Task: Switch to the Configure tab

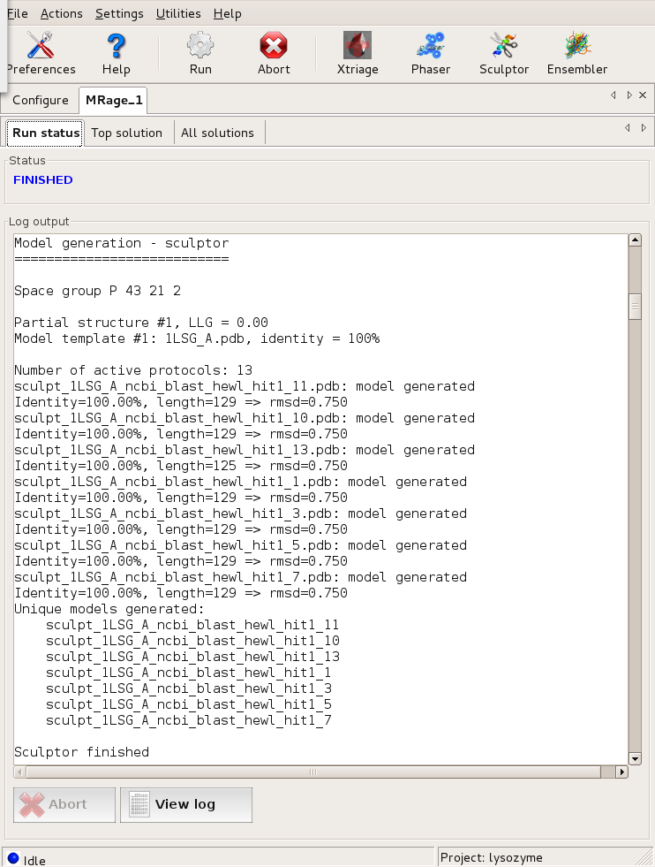Action: [41, 100]
